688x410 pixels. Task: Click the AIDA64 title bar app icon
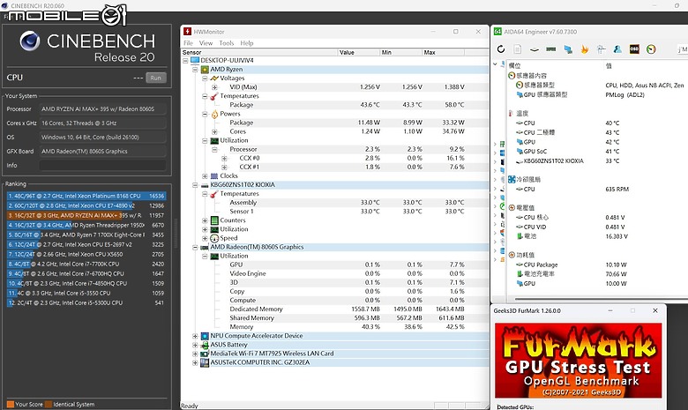(497, 32)
